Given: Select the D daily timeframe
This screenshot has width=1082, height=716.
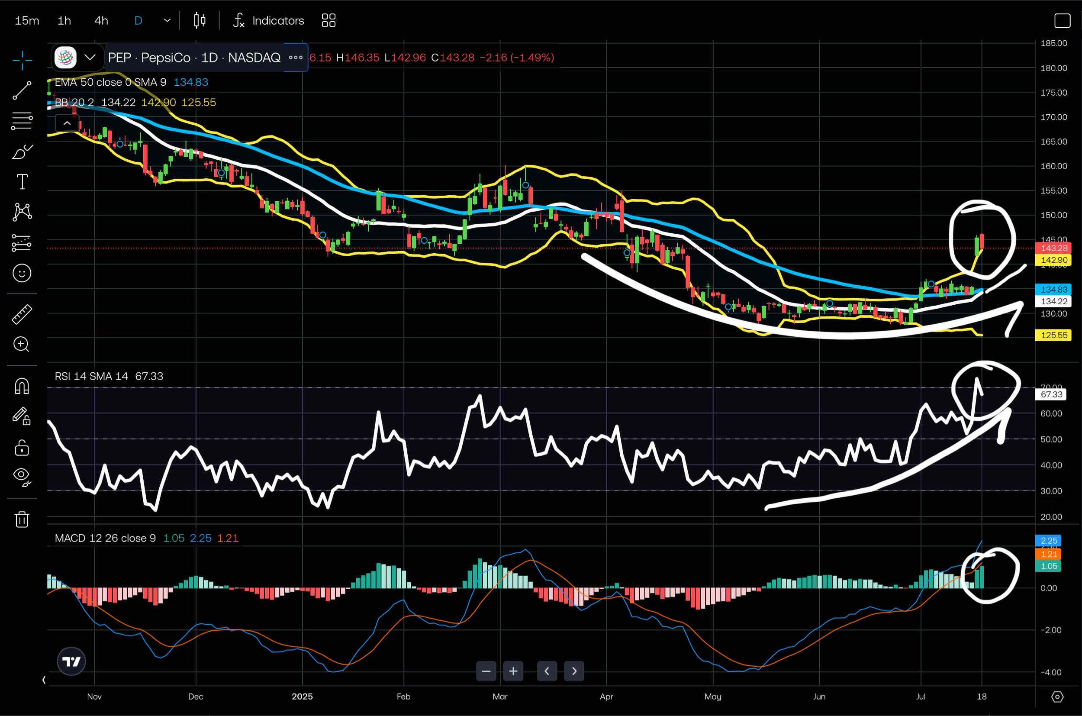Looking at the screenshot, I should (138, 20).
